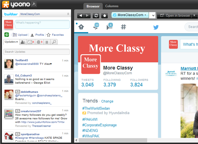
Task: Click Twdfan45 avatar thumbnail
Action: click(9, 64)
